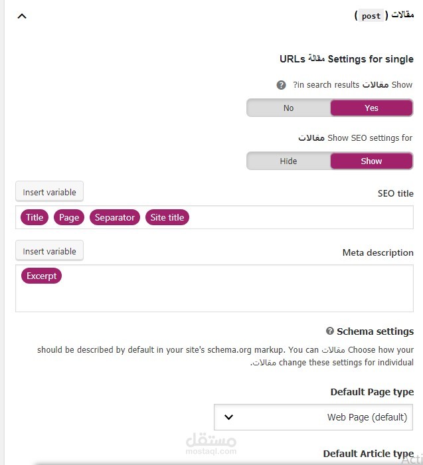Click the Default Page type dropdown arrow

click(x=229, y=417)
